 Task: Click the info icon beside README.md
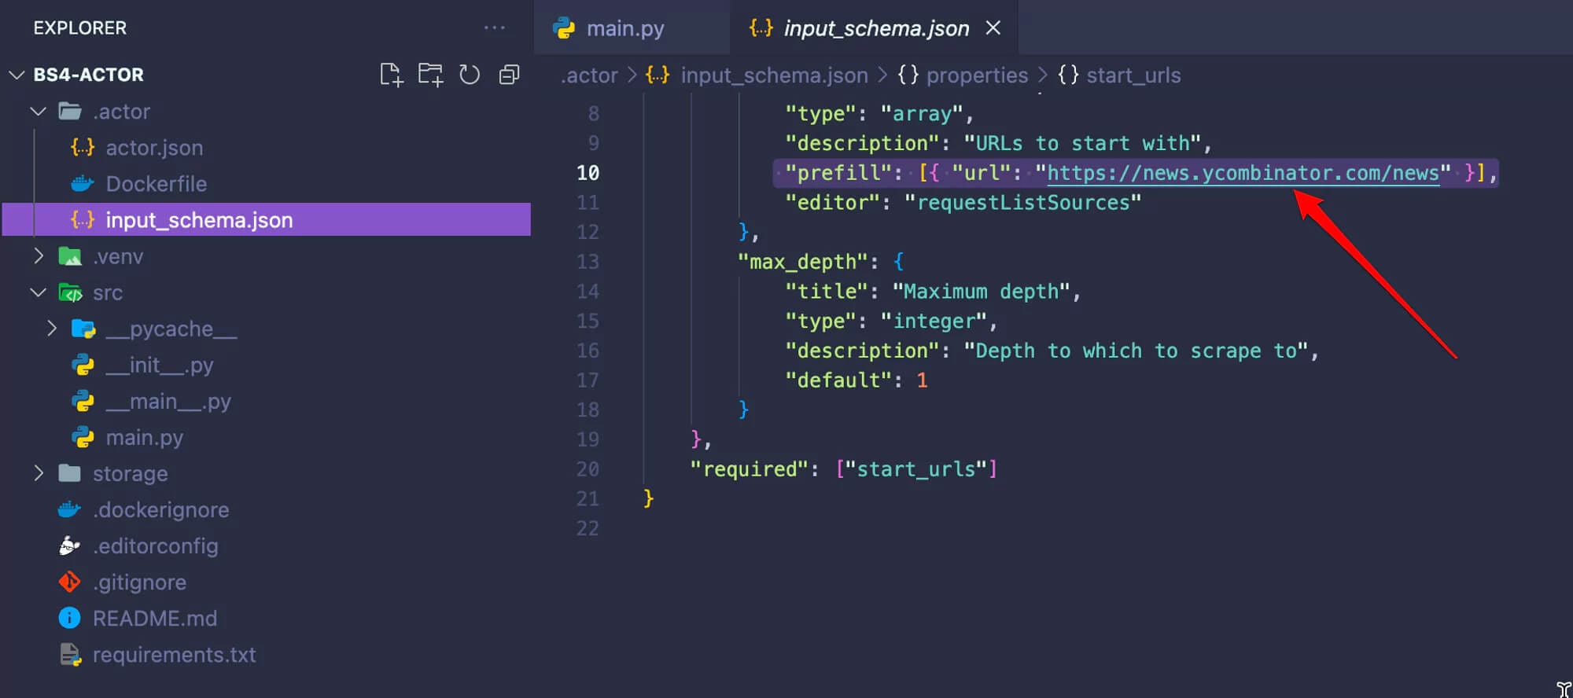coord(69,618)
